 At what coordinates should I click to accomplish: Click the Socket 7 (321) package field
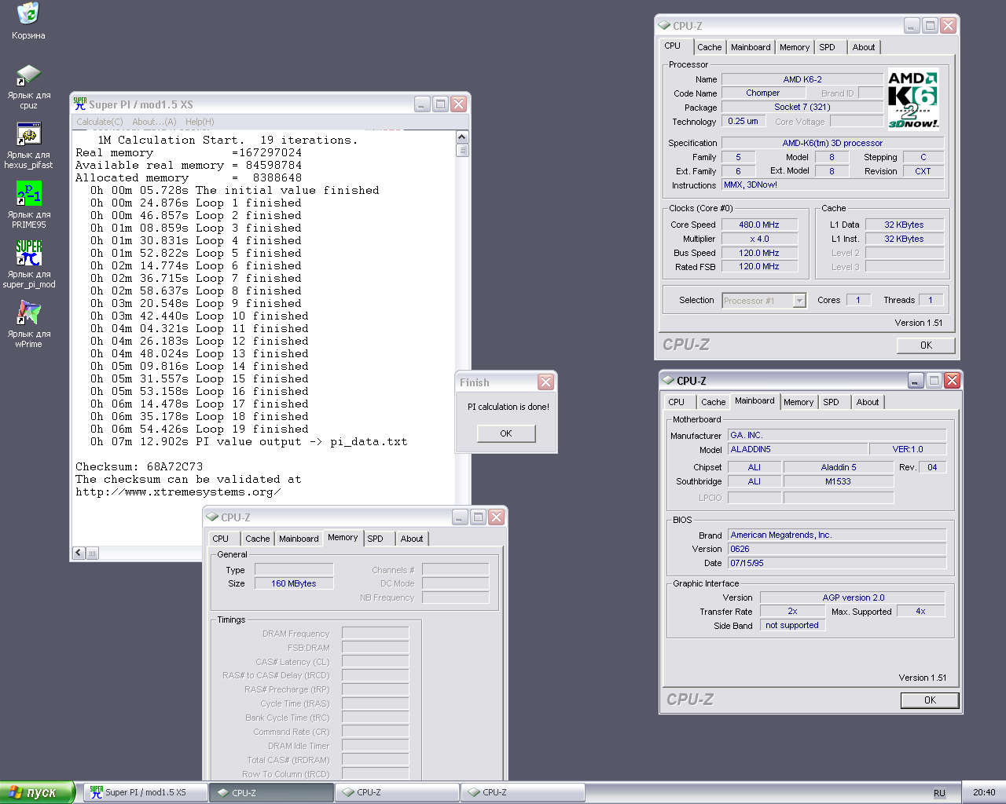coord(802,107)
